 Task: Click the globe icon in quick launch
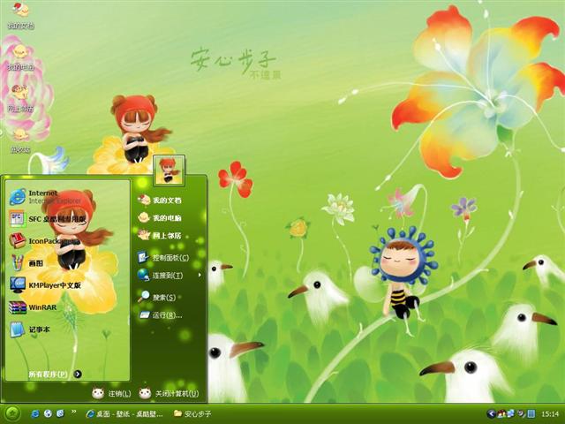pos(48,413)
